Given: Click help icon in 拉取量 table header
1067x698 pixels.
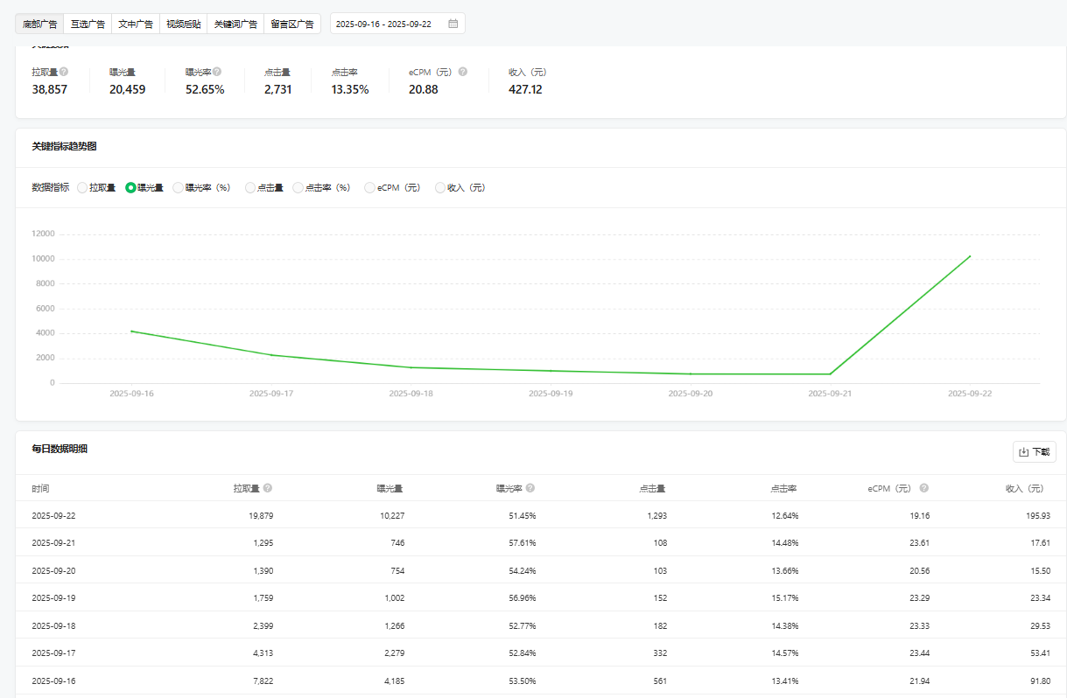Looking at the screenshot, I should [268, 488].
